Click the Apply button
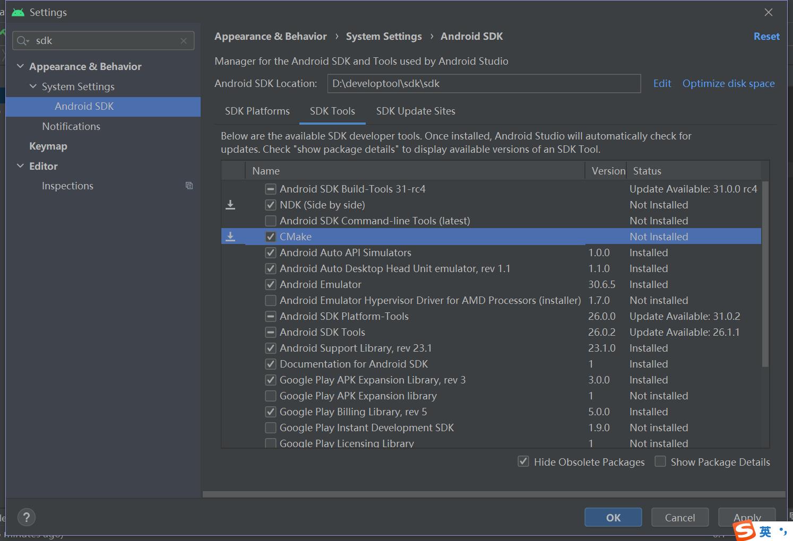793x541 pixels. point(747,518)
